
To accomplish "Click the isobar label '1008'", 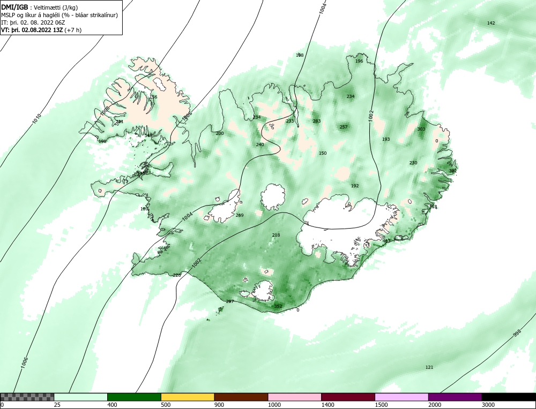I will point(105,110).
